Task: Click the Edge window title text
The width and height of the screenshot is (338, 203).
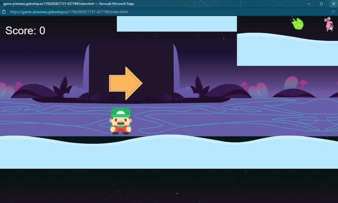Action: pyautogui.click(x=69, y=4)
